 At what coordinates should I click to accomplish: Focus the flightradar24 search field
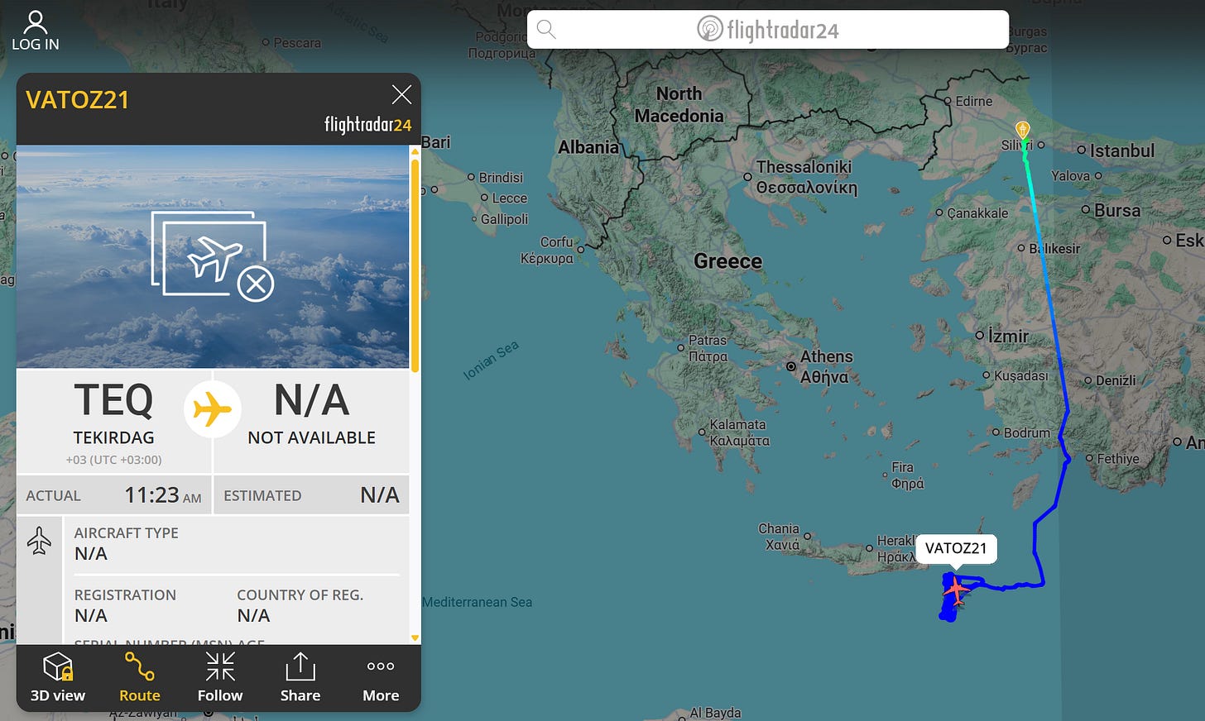click(768, 30)
